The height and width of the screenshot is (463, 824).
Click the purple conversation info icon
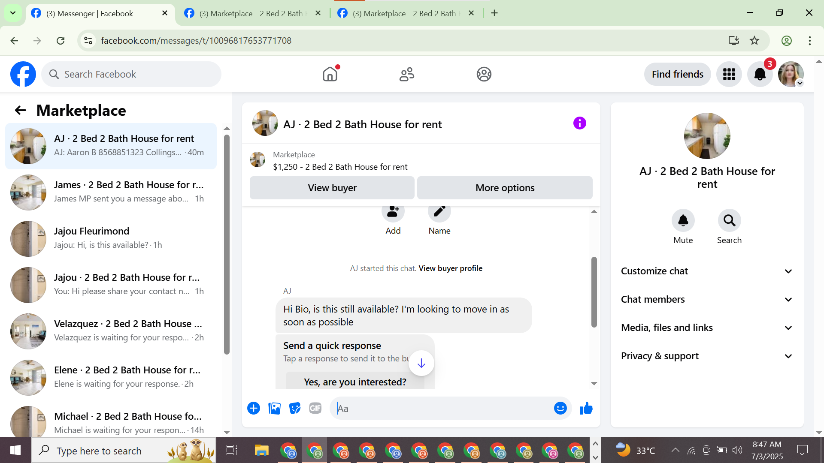[579, 123]
